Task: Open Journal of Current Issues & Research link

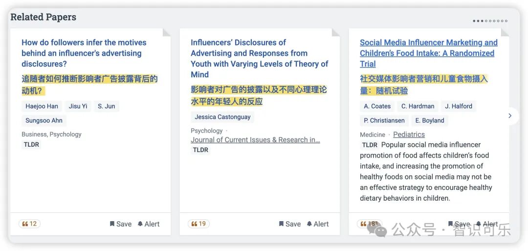Action: [x=255, y=140]
